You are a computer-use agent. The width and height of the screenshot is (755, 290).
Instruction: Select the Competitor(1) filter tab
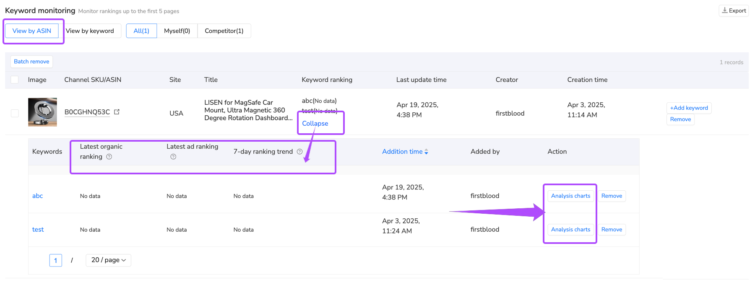pos(224,31)
